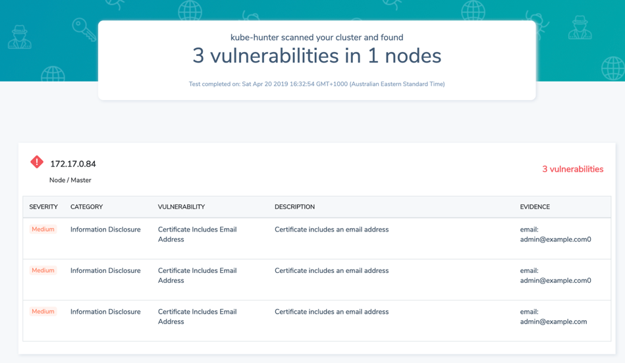Screen dimensions: 625x363
Task: Click the key icon in header banner
Action: tap(83, 29)
